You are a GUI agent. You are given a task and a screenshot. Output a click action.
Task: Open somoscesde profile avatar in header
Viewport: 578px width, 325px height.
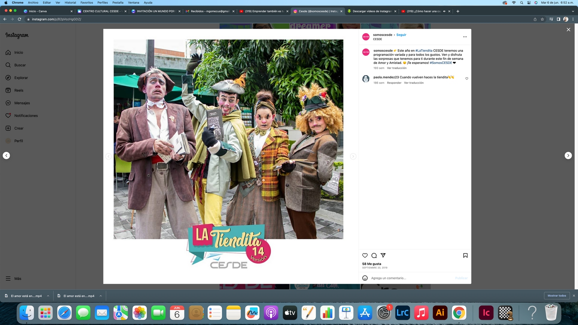(366, 36)
